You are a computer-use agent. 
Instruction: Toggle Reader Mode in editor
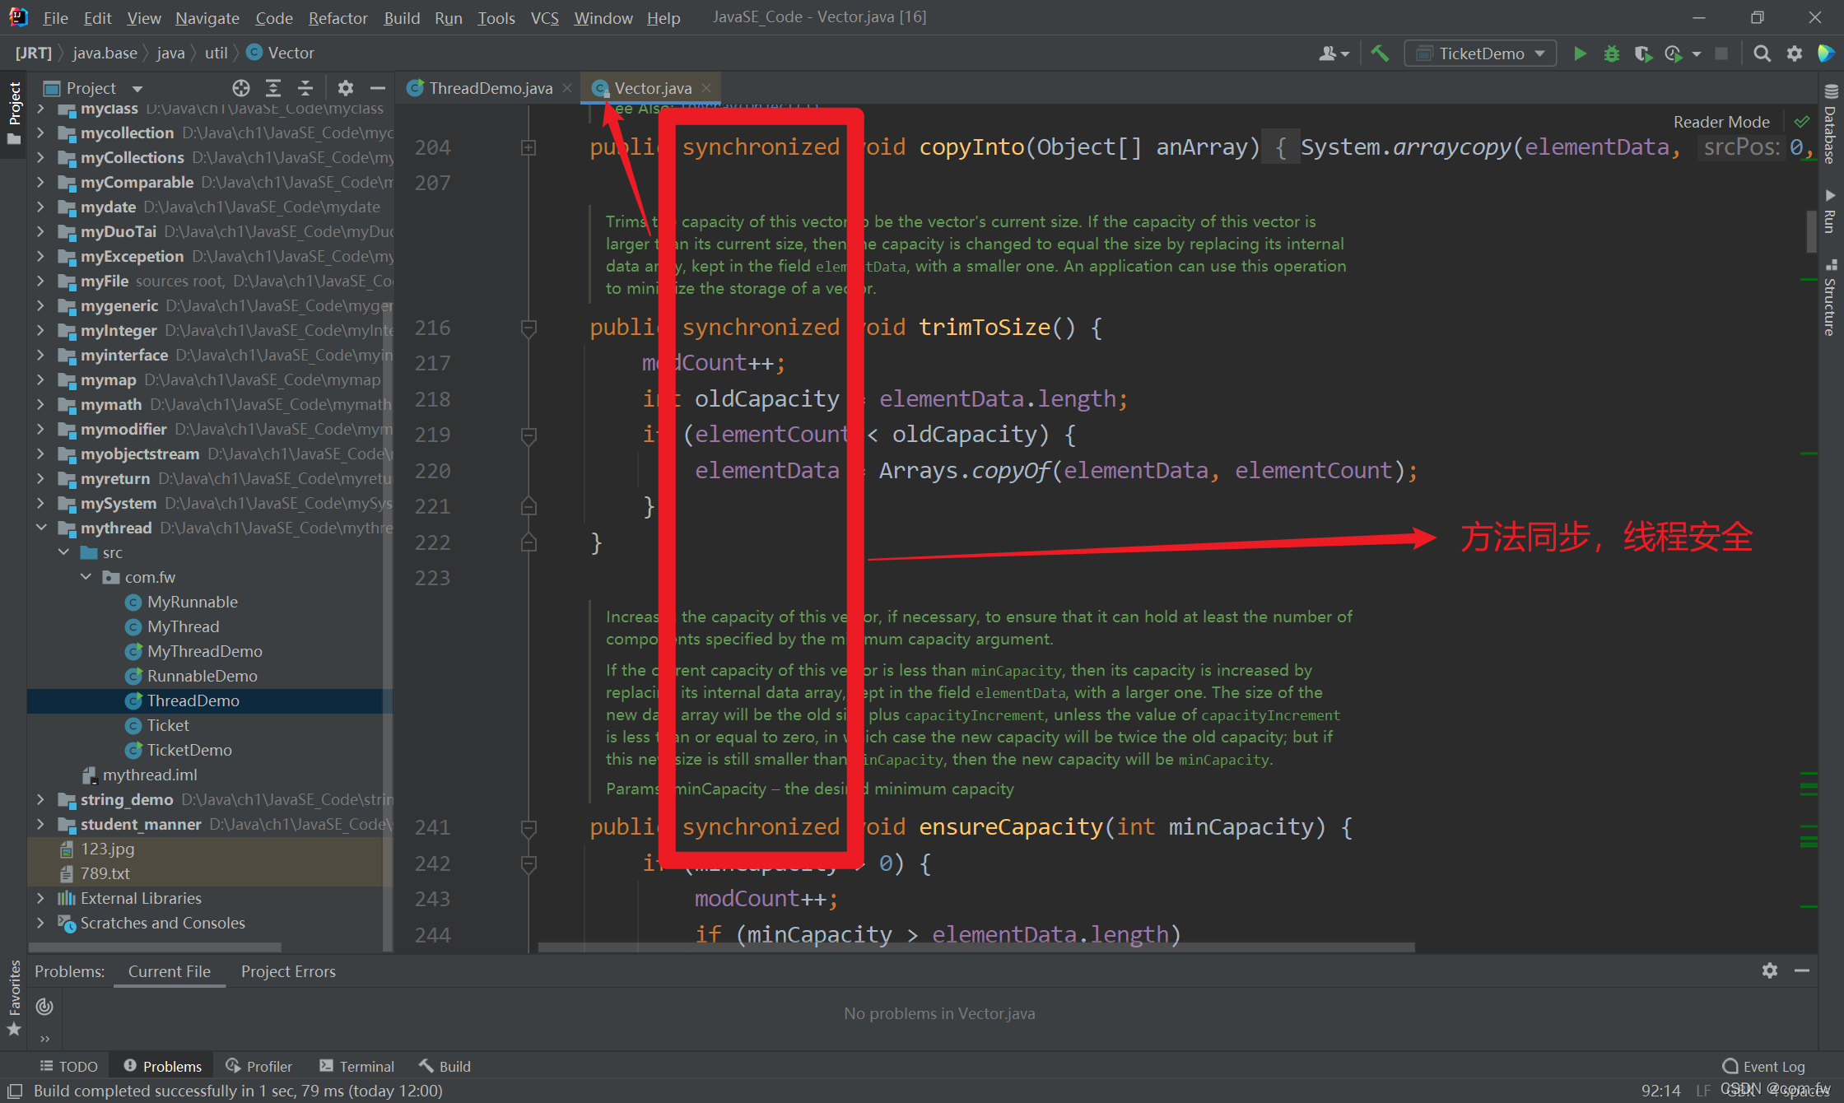[1721, 122]
